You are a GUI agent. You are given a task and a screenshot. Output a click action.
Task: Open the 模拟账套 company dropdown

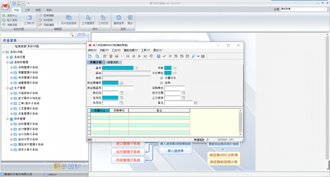325,9
